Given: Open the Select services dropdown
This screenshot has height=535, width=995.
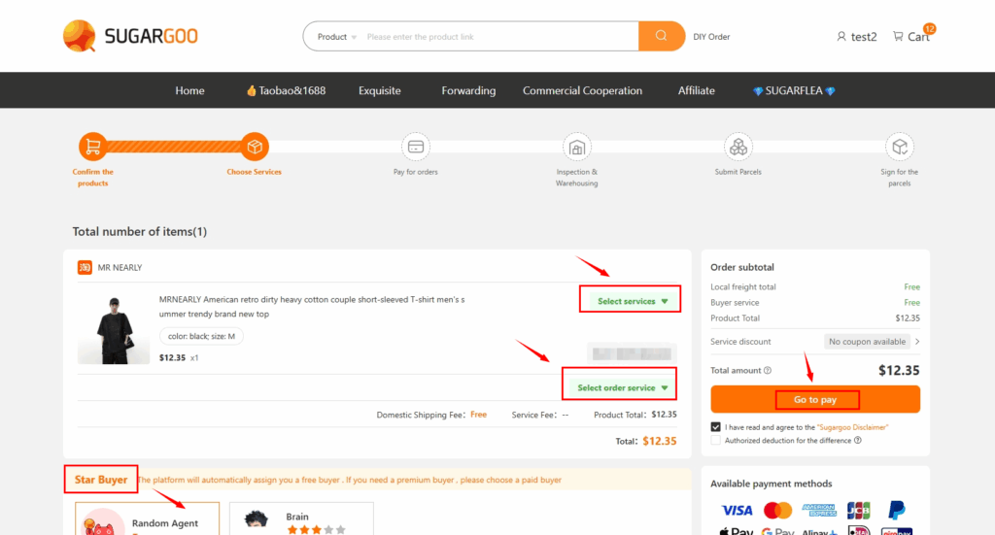Looking at the screenshot, I should (633, 301).
